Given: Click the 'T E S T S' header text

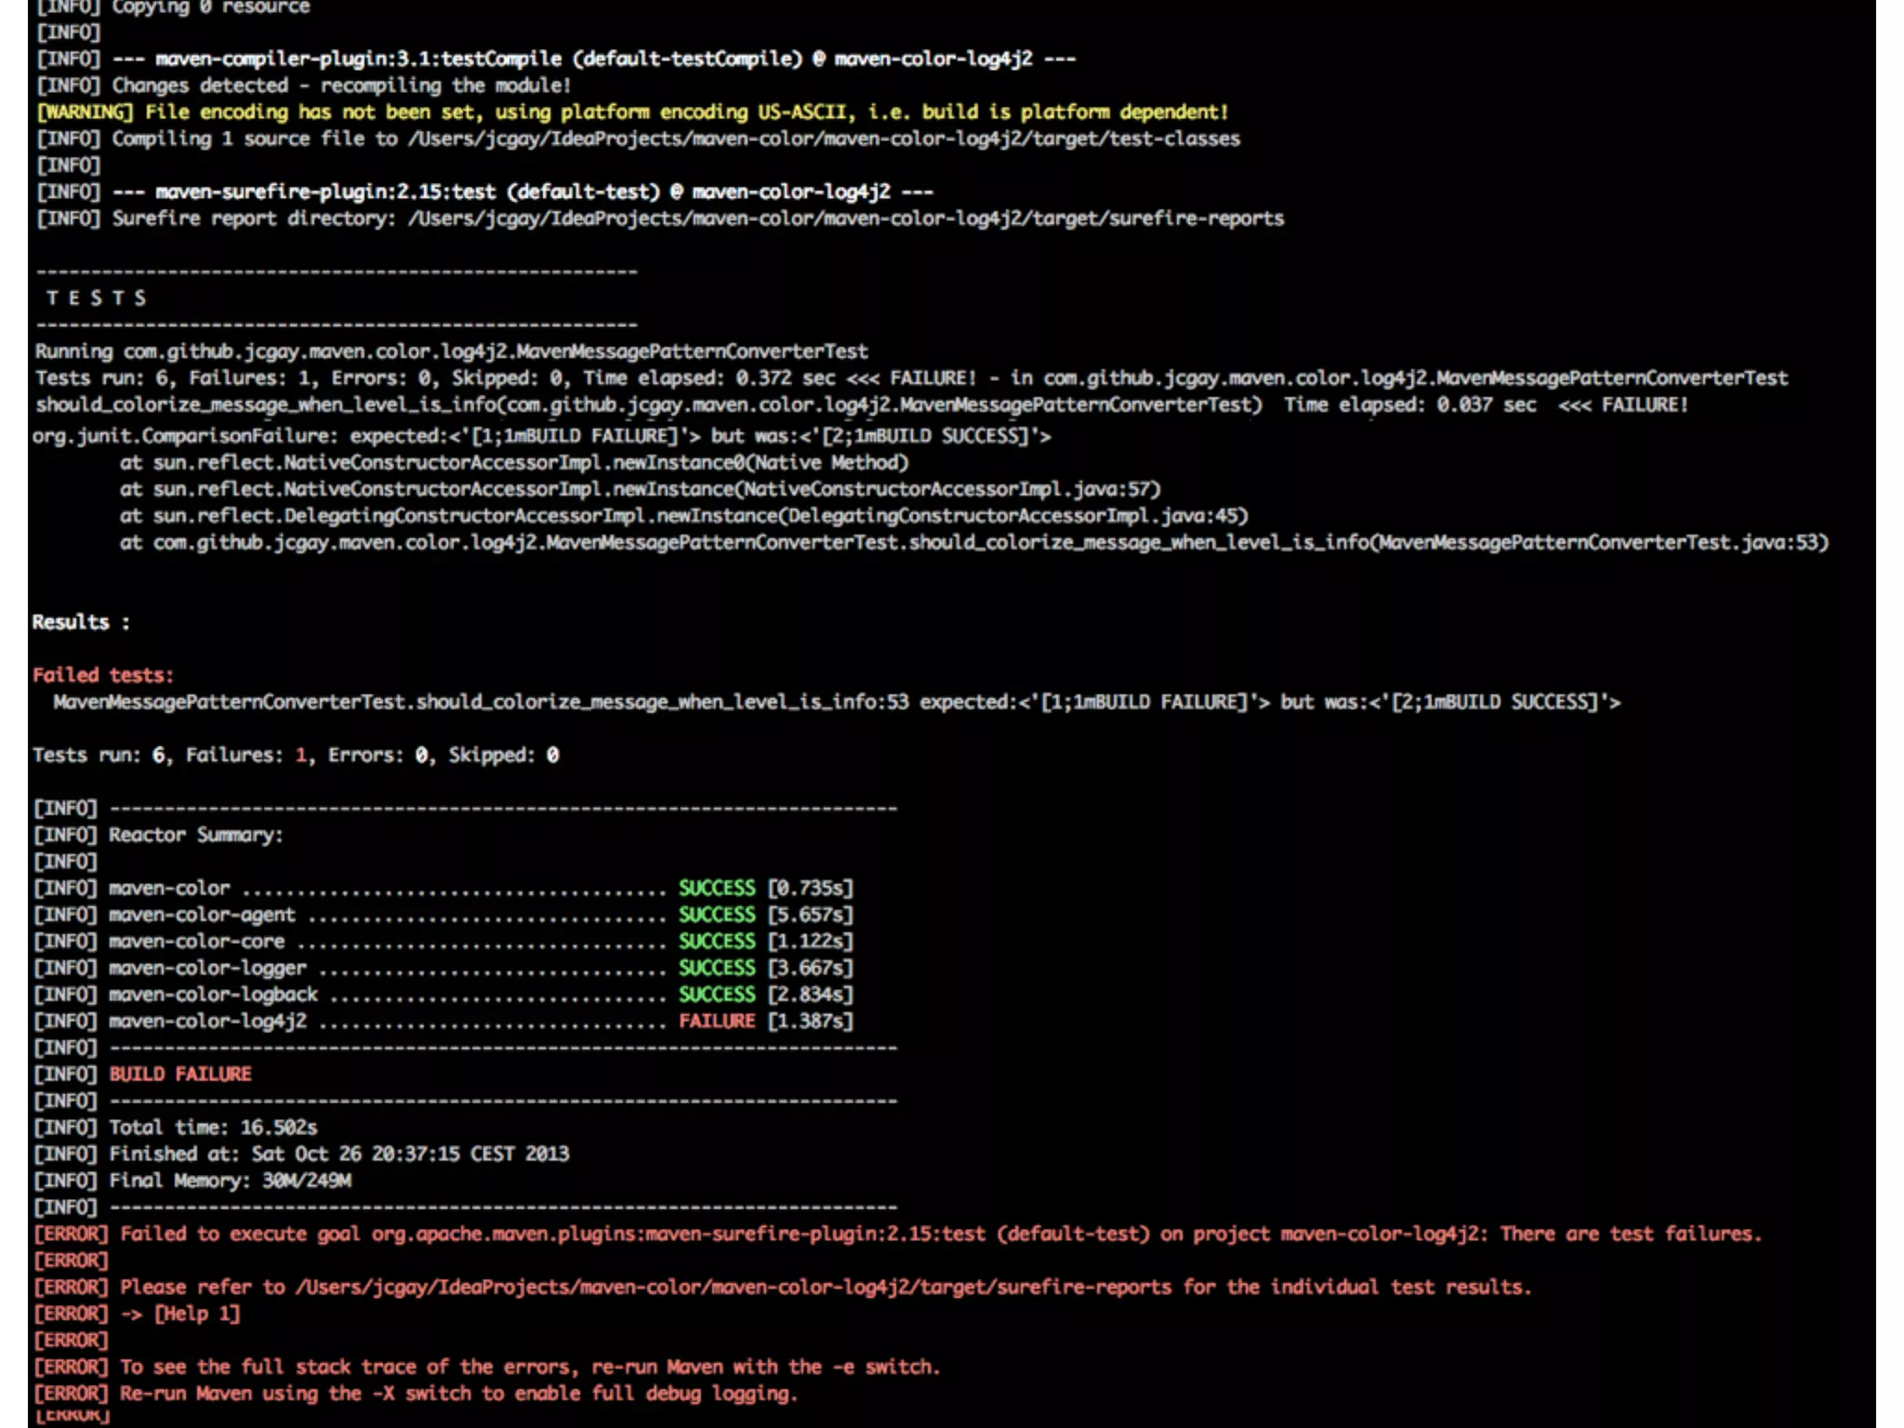Looking at the screenshot, I should click(97, 298).
